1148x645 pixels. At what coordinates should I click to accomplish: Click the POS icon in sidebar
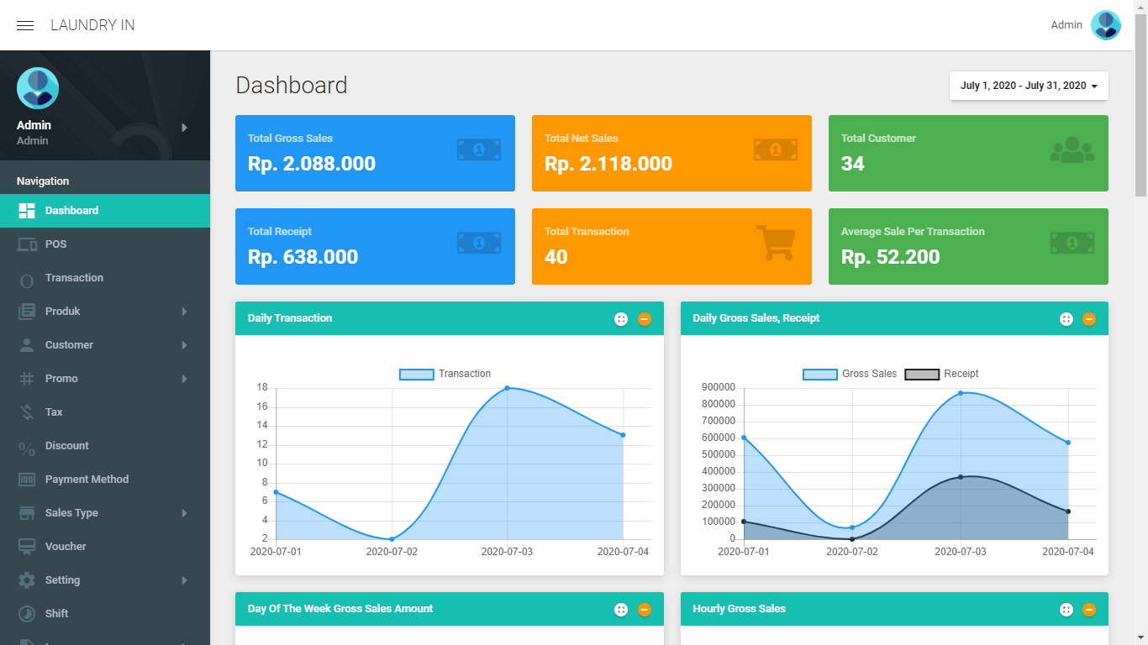click(x=27, y=244)
